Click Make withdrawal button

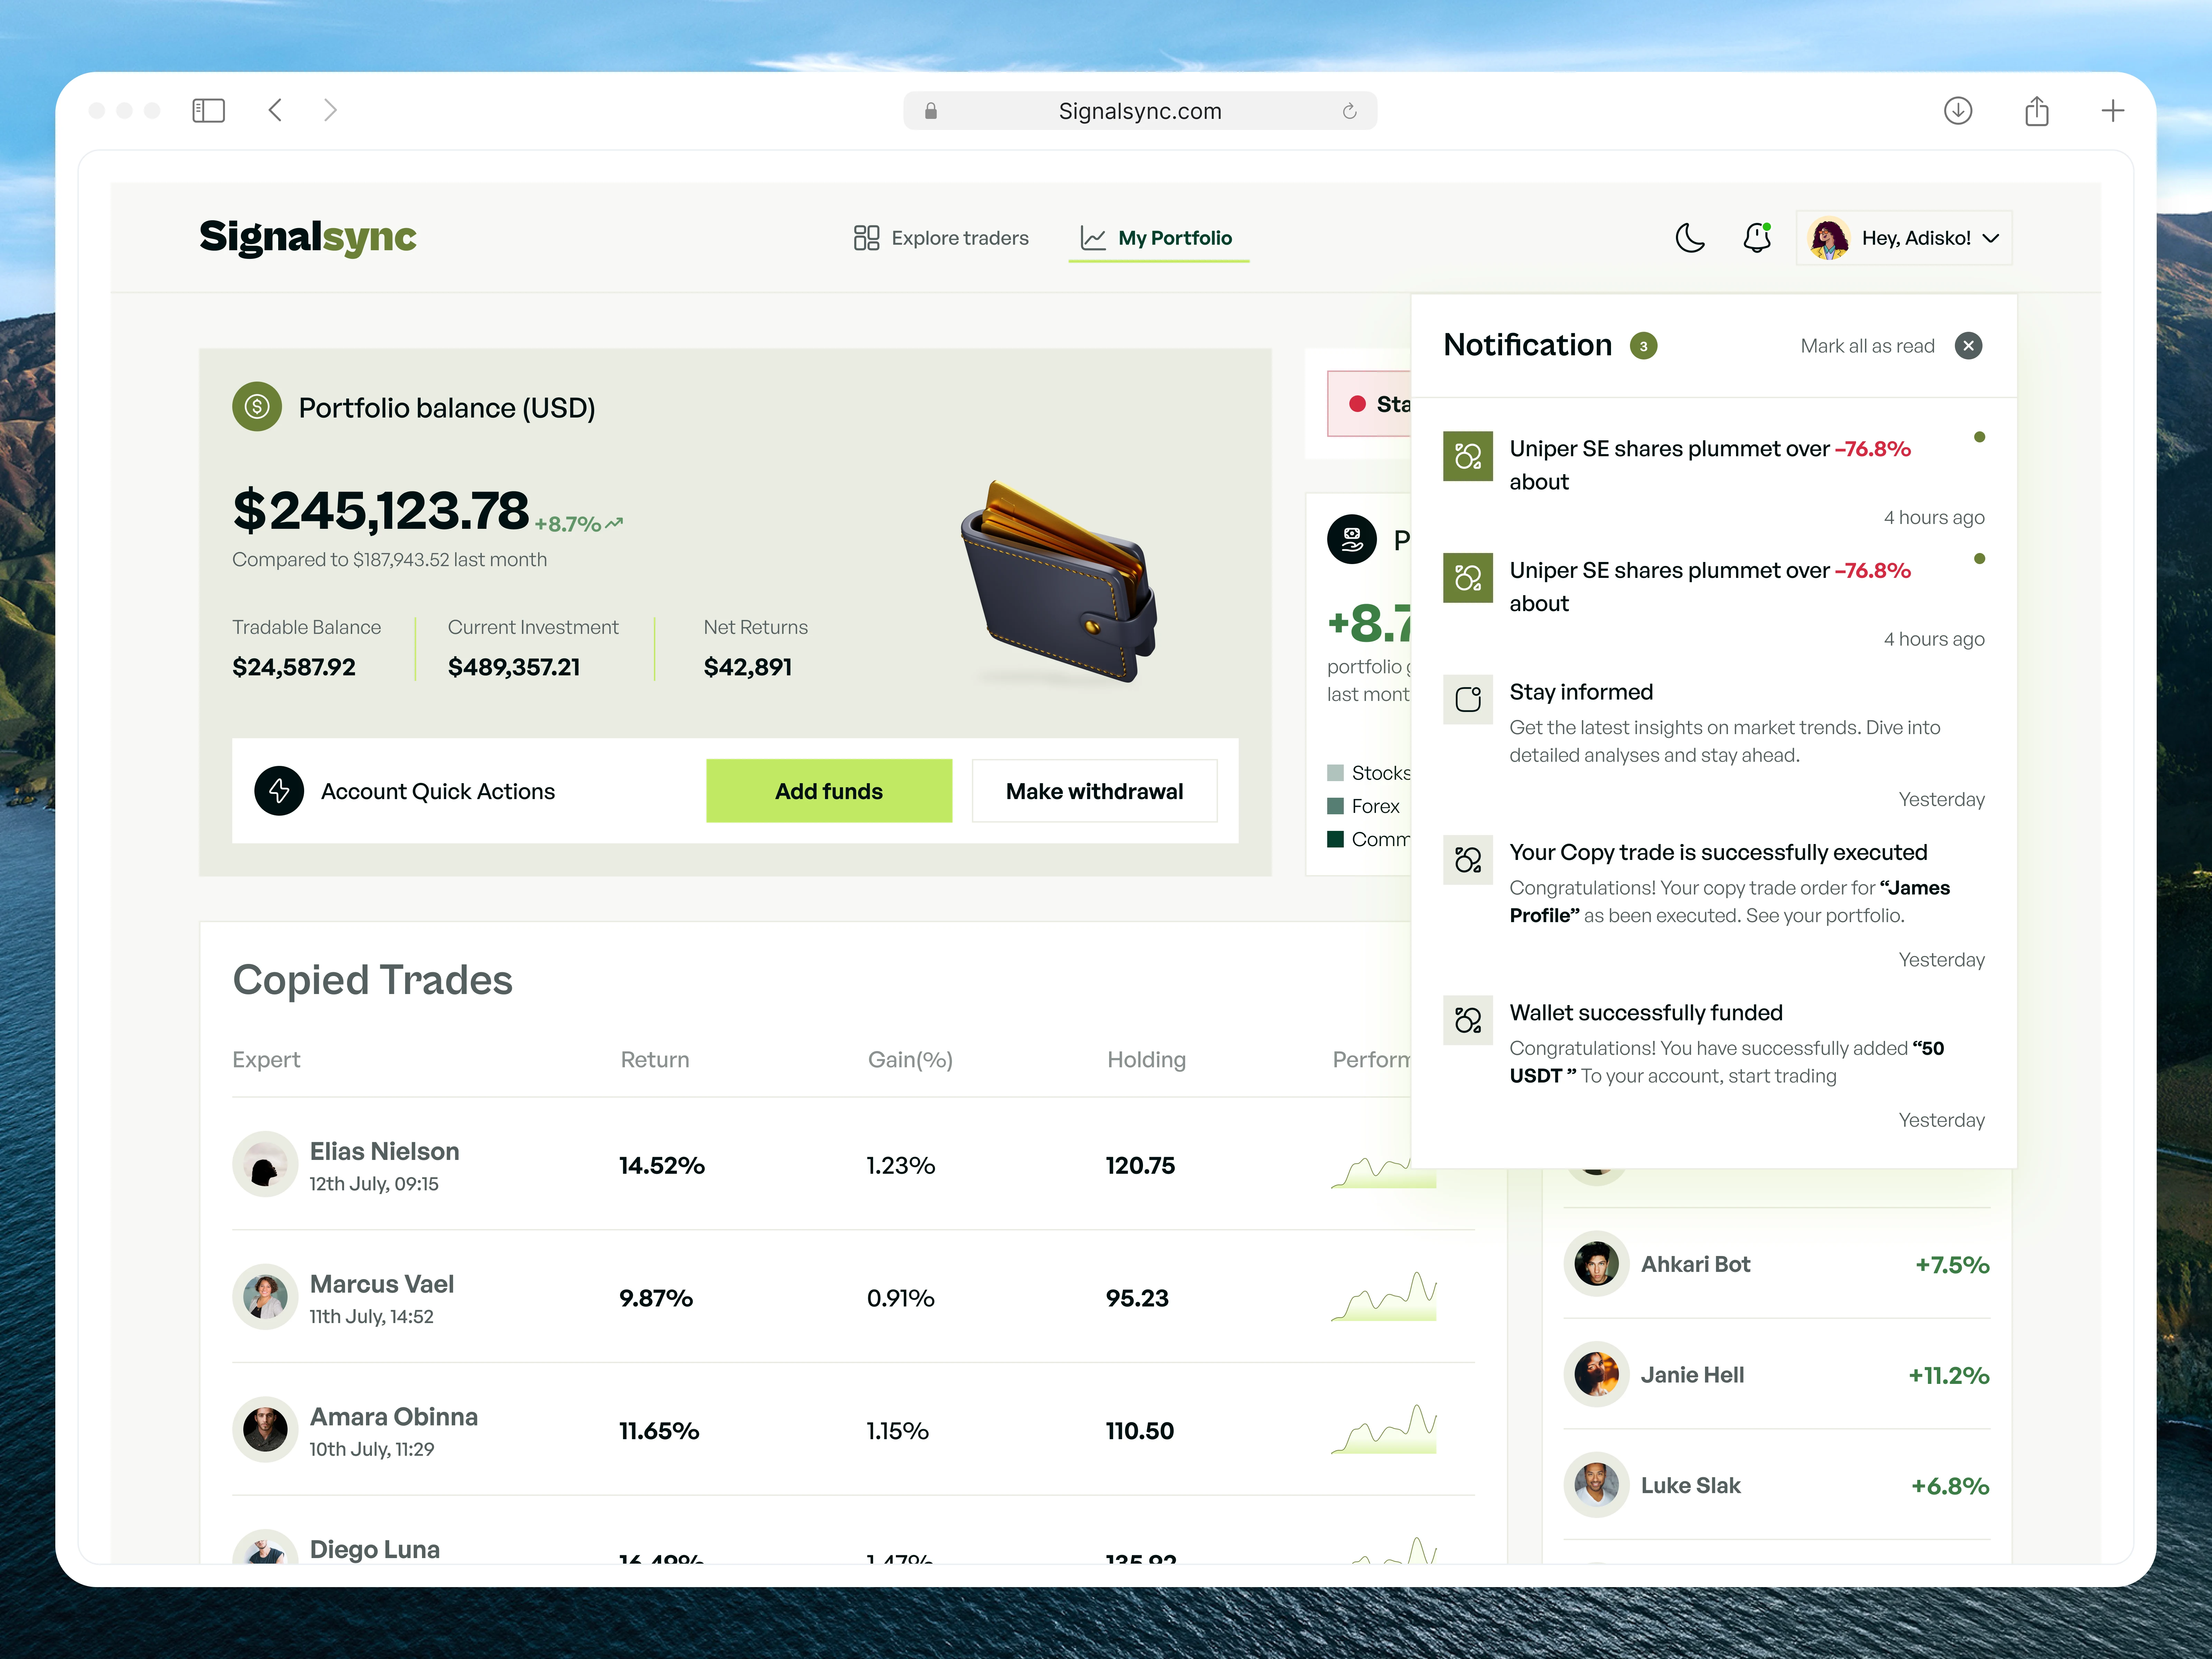point(1094,791)
